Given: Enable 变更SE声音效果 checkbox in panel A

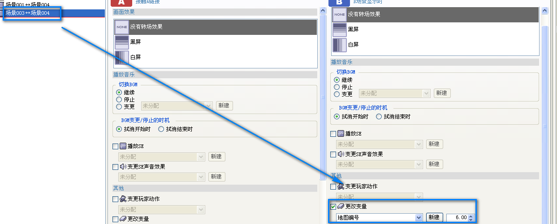Looking at the screenshot, I should pos(116,167).
